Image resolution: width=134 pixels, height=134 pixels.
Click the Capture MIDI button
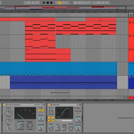(x=66, y=3)
